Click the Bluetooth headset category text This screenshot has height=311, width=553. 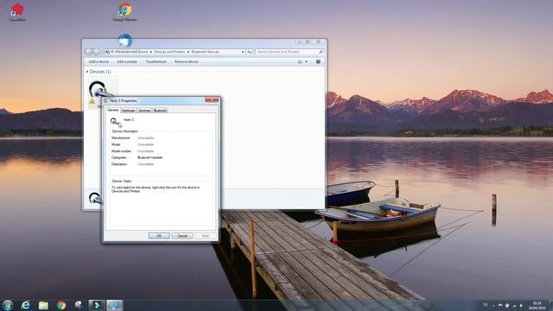point(149,157)
